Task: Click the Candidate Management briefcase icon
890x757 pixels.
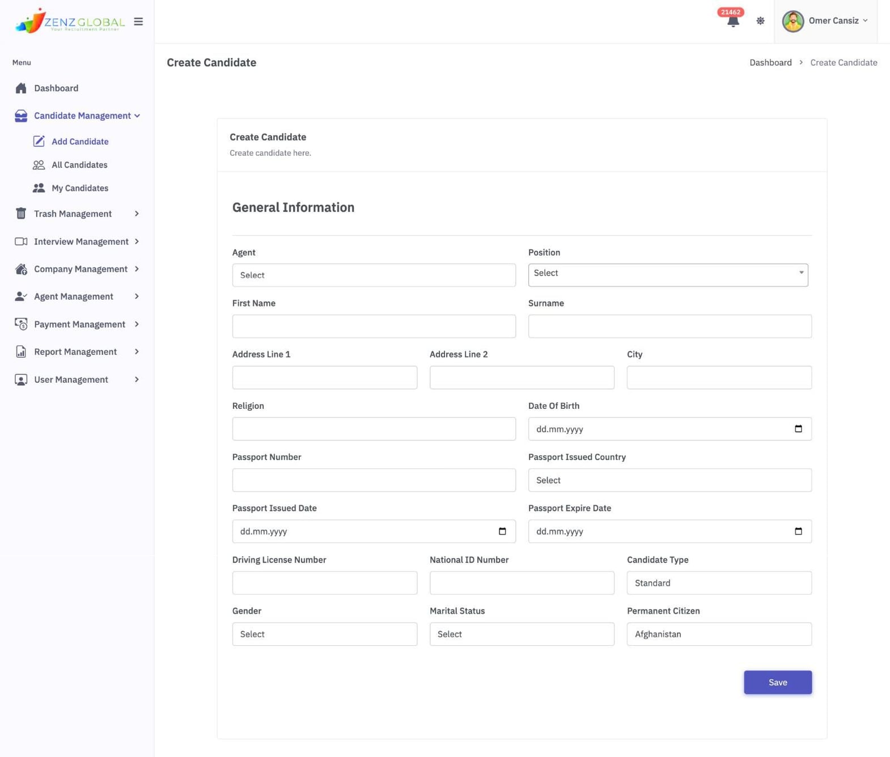Action: 21,116
